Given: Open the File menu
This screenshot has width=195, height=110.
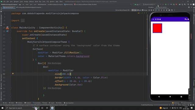Looking at the screenshot, I should (x=5, y=2).
